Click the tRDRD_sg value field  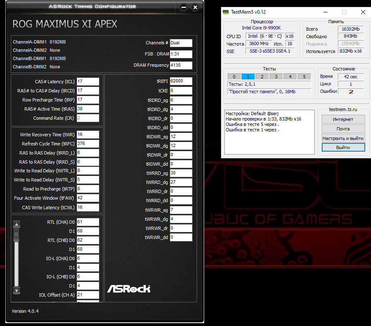click(x=181, y=100)
